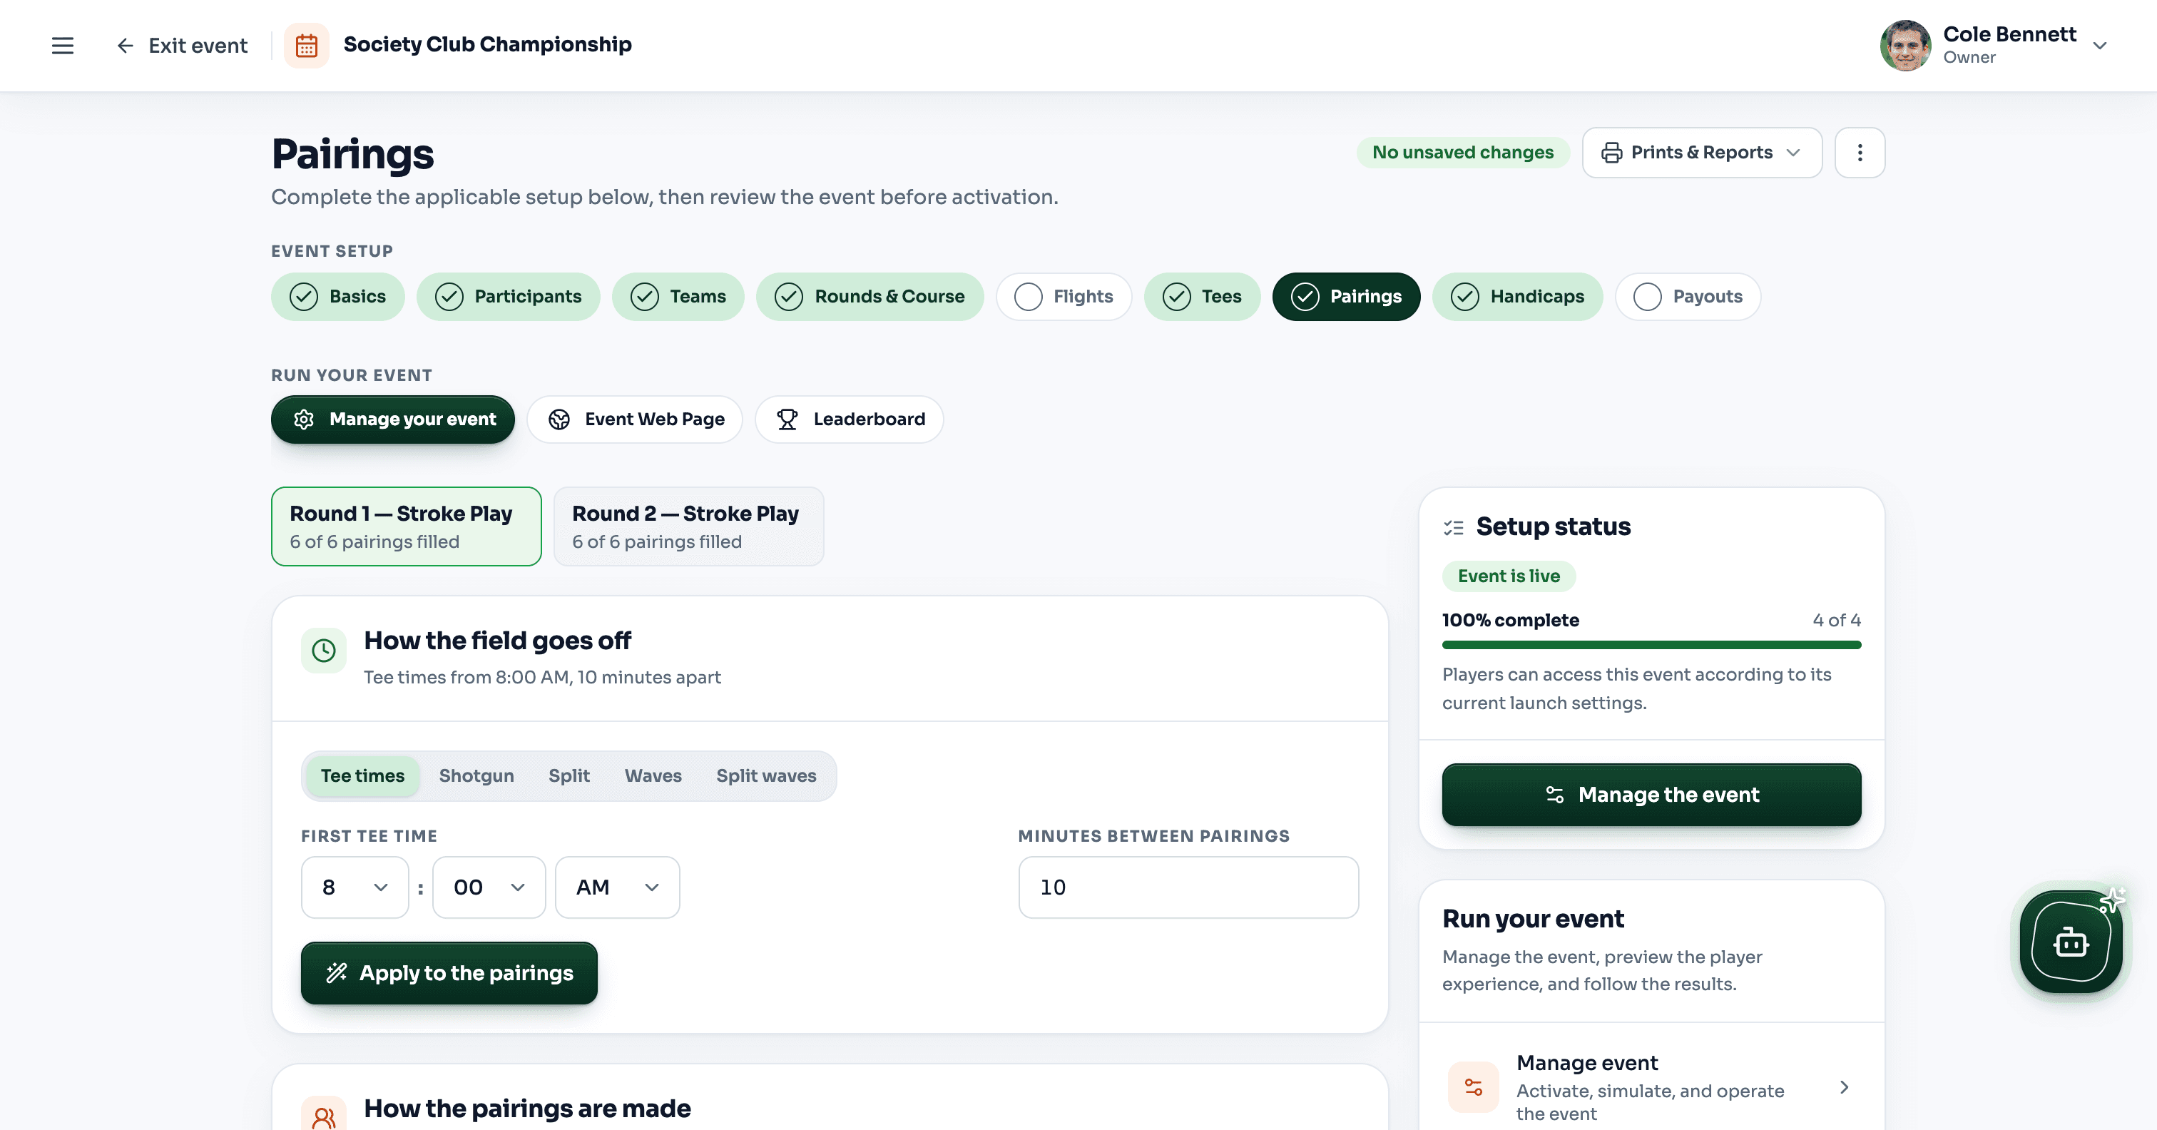
Task: Go to the Participants setup step
Action: pyautogui.click(x=509, y=297)
